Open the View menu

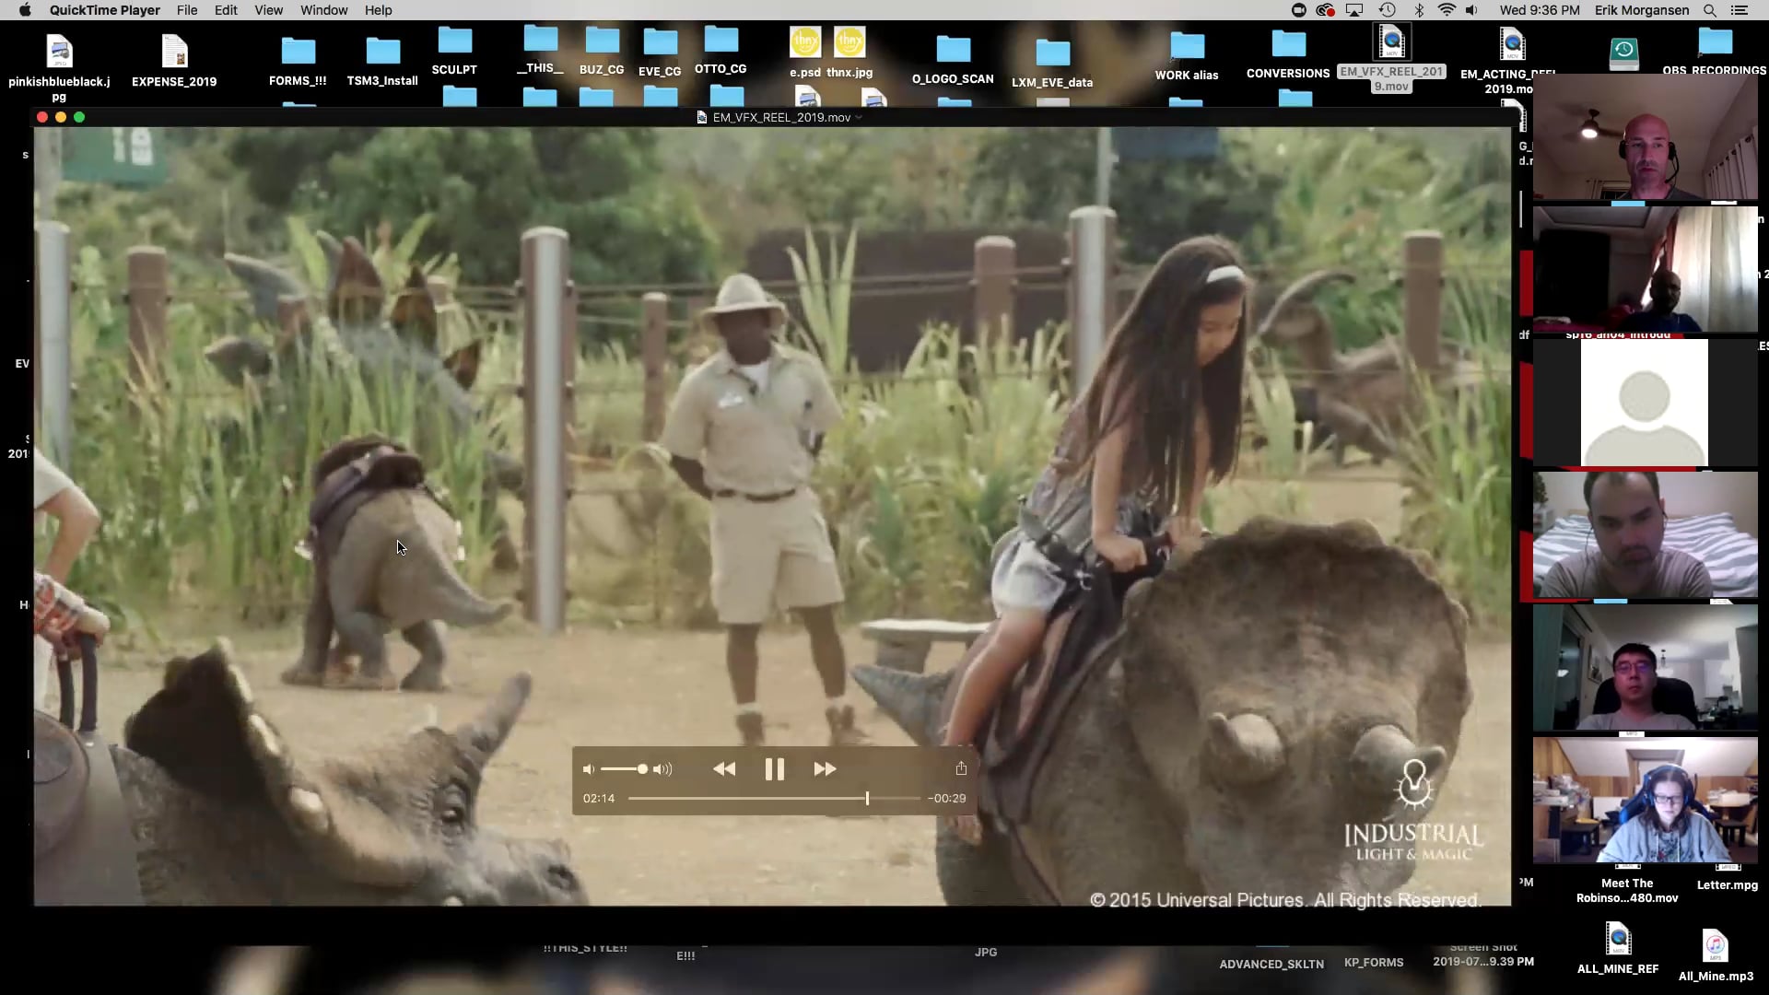(268, 10)
